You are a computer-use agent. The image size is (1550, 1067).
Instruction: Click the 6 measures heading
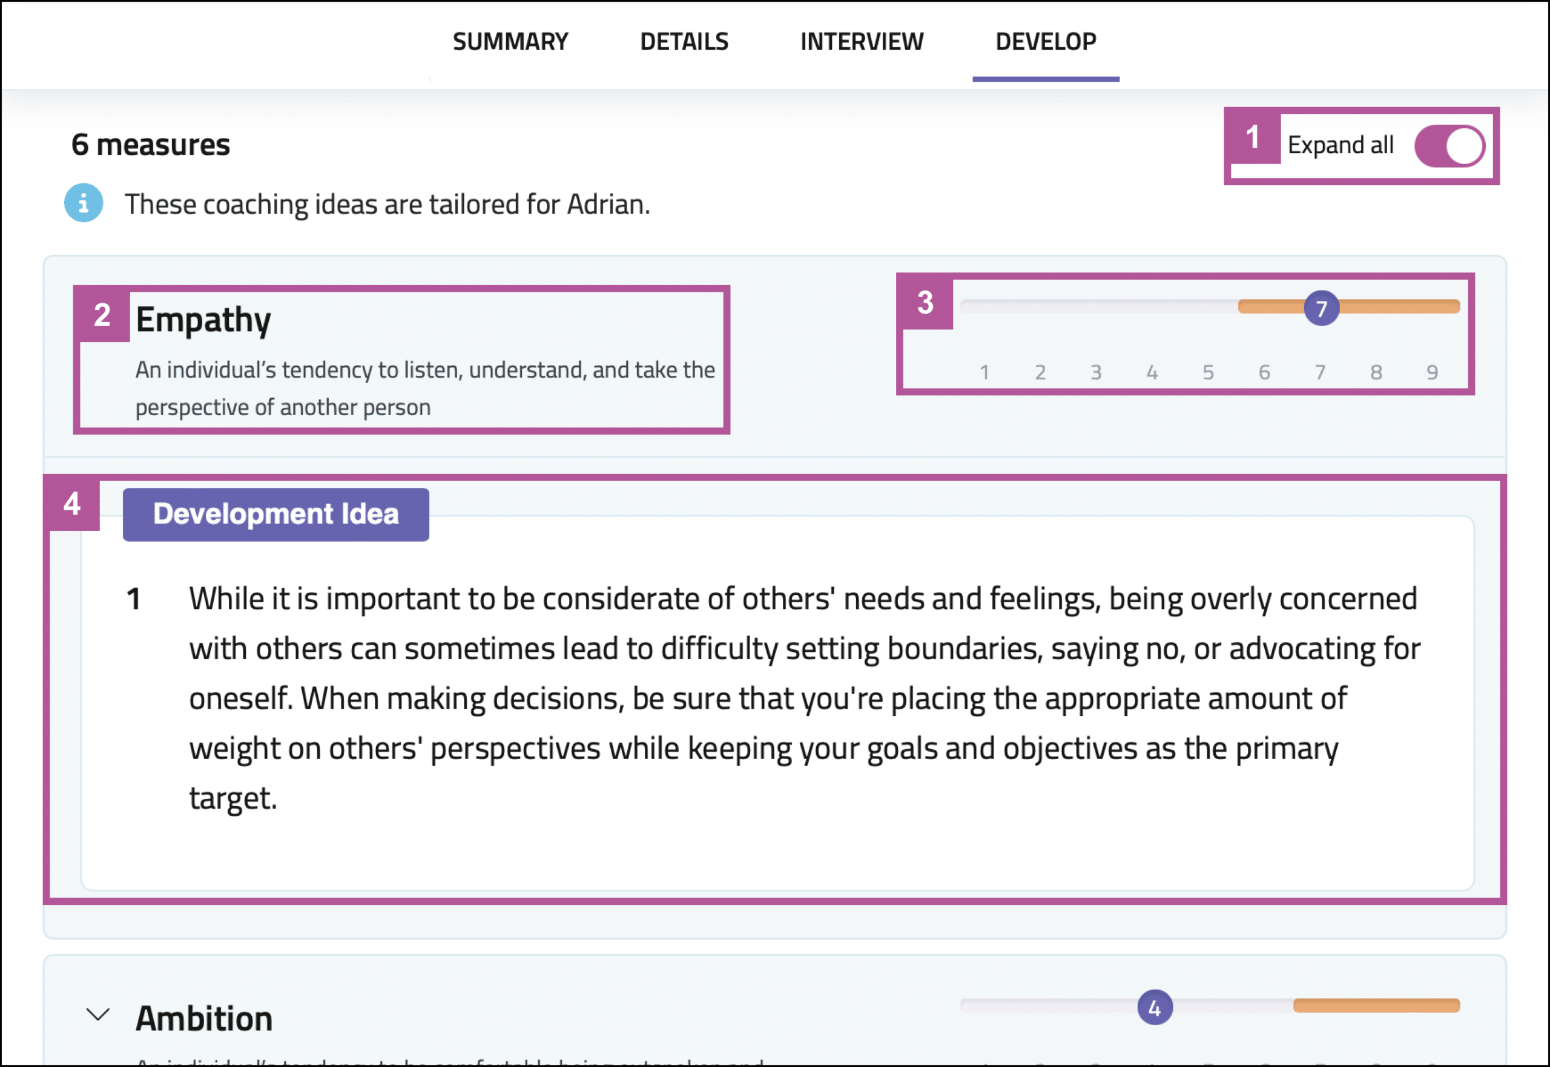point(150,145)
